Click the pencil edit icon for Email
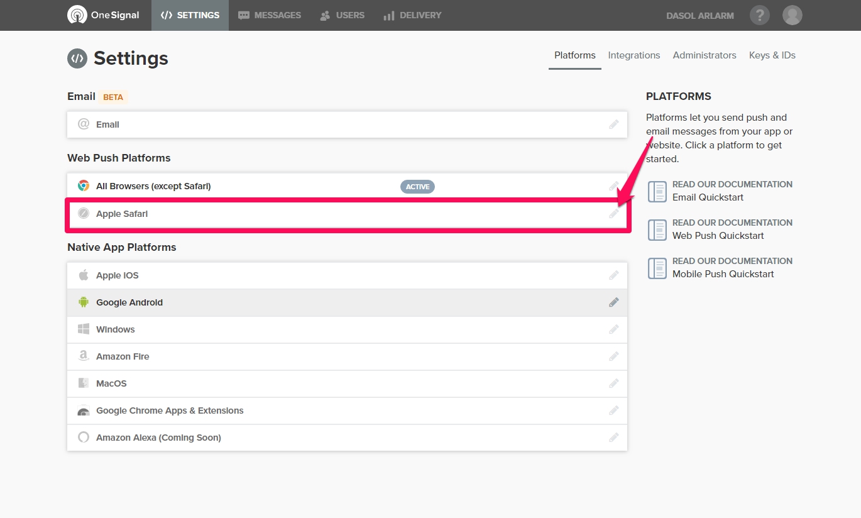The width and height of the screenshot is (861, 518). point(613,124)
